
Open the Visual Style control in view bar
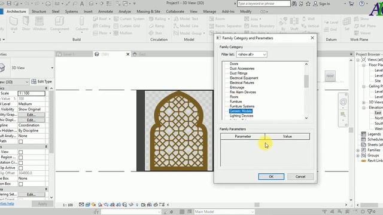tap(87, 205)
